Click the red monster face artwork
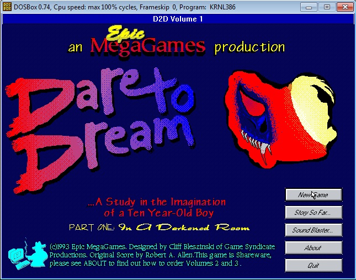 click(x=280, y=119)
